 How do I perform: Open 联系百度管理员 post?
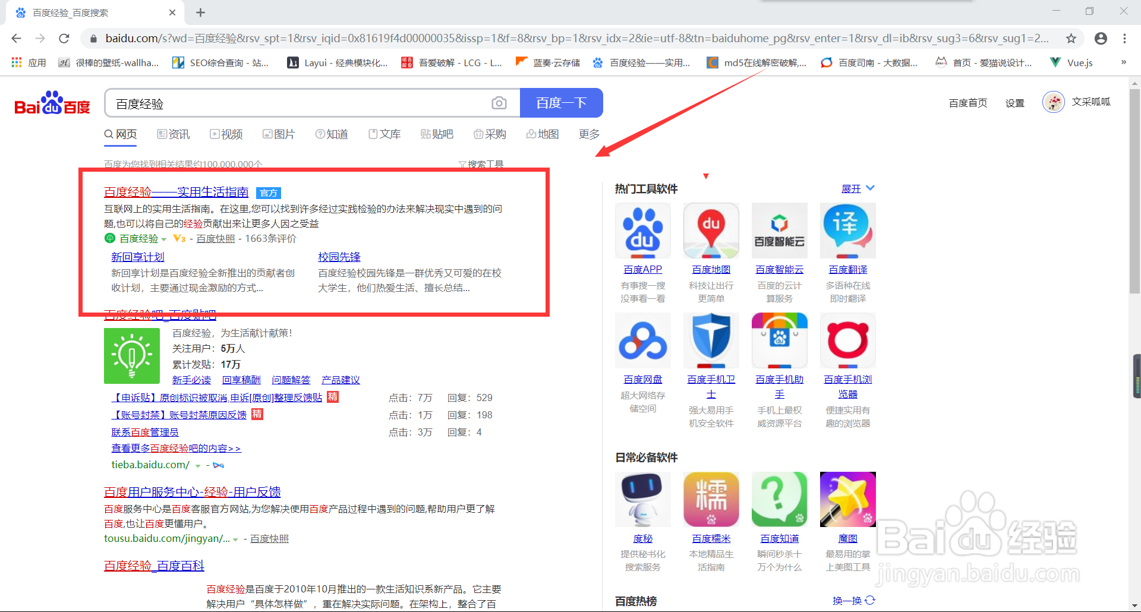tap(145, 432)
